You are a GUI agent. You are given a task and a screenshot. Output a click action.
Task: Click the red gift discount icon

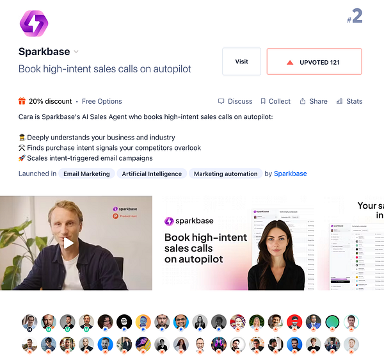pos(22,101)
